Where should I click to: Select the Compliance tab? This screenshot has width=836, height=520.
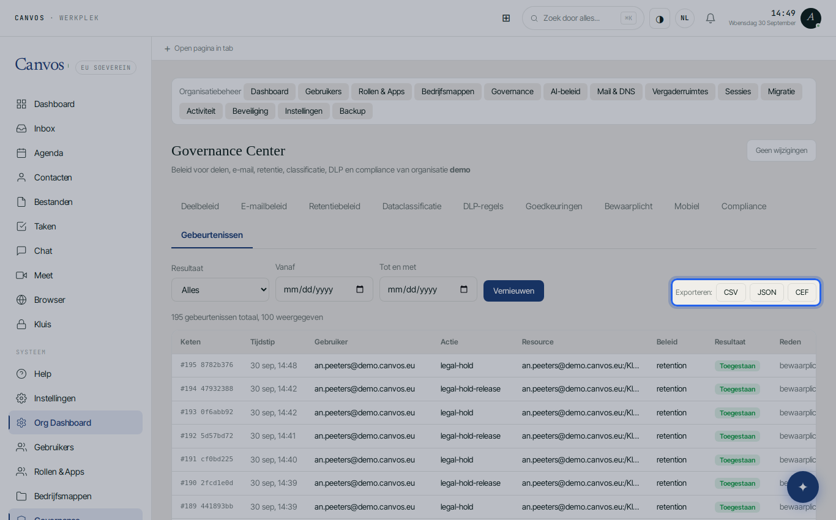click(744, 206)
